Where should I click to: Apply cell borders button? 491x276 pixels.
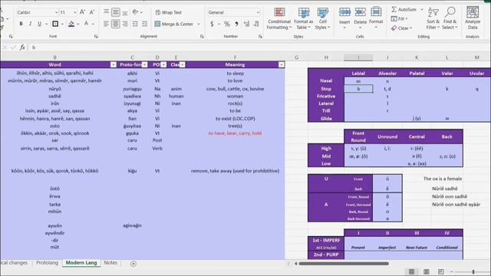pyautogui.click(x=55, y=24)
